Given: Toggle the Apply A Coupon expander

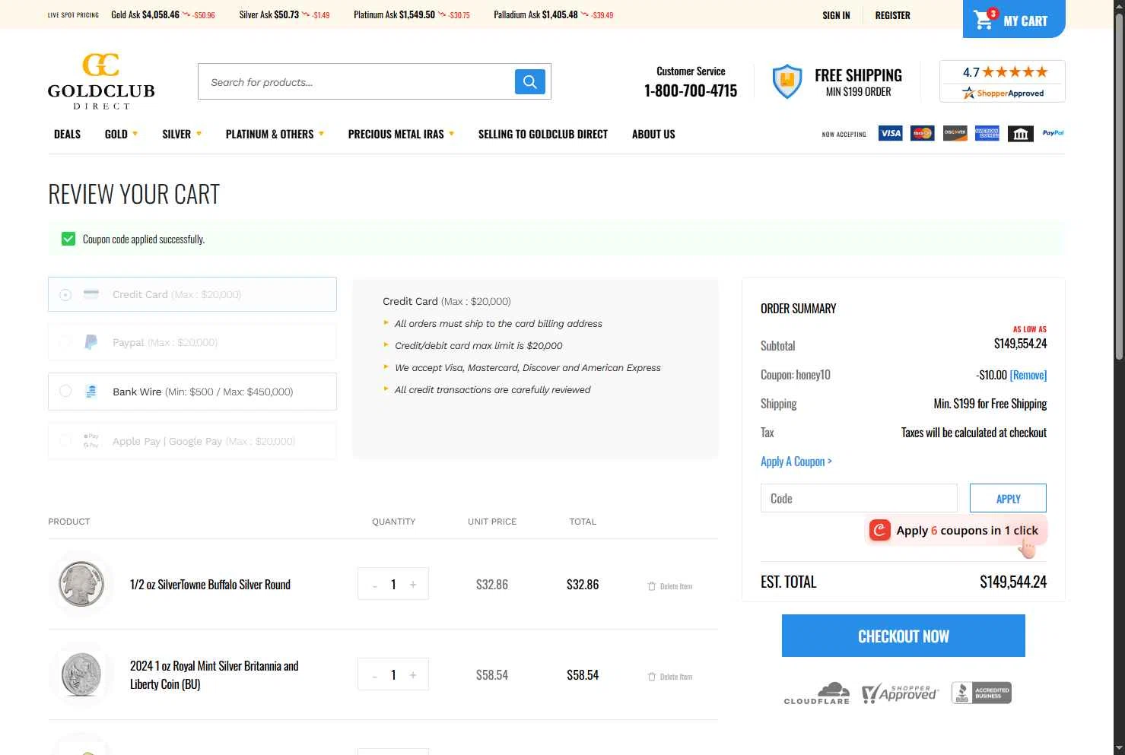Looking at the screenshot, I should coord(796,462).
